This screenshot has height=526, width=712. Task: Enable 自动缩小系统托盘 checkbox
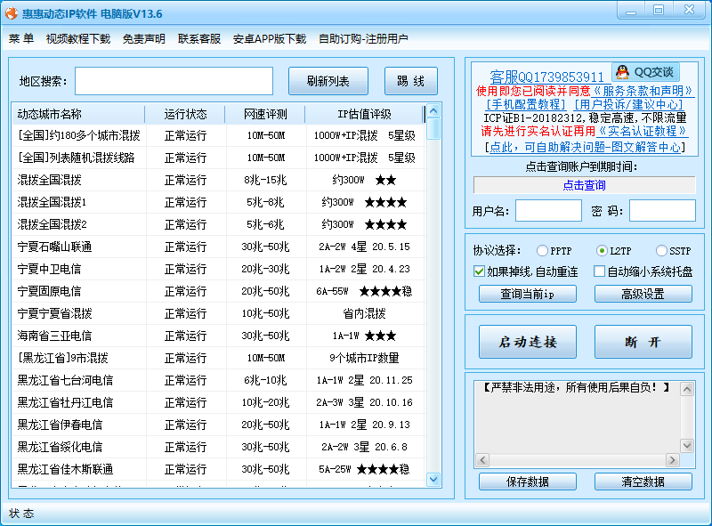599,271
